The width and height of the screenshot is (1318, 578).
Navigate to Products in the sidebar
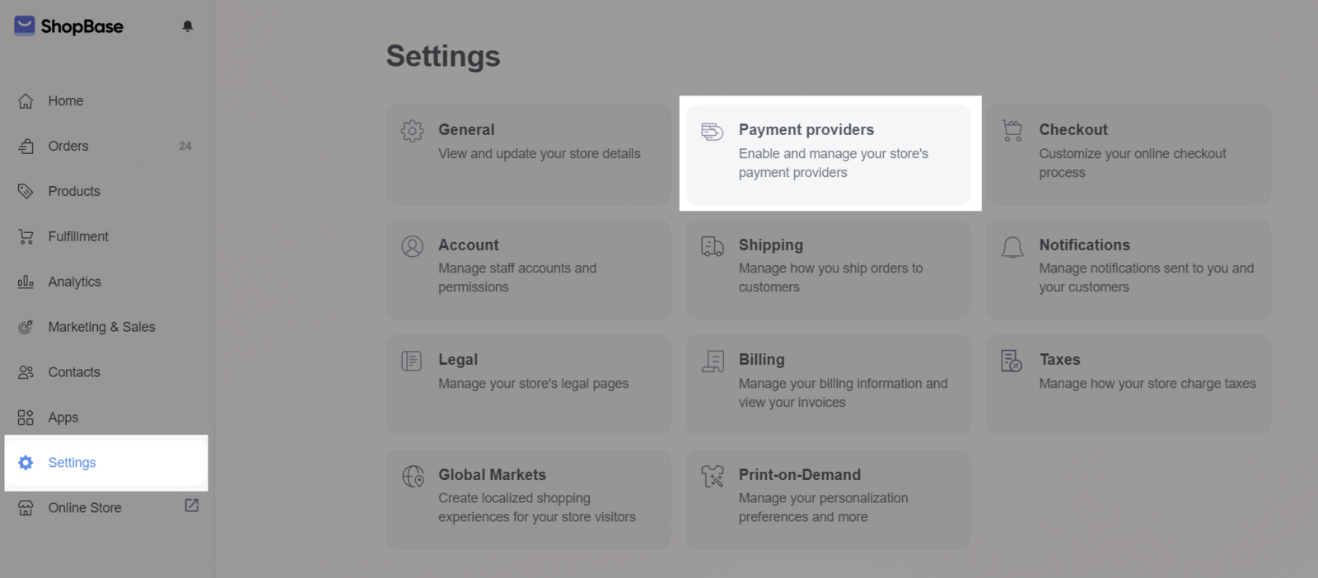click(74, 192)
